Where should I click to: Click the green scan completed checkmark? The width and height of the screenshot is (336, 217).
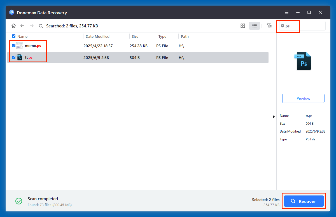[19, 201]
